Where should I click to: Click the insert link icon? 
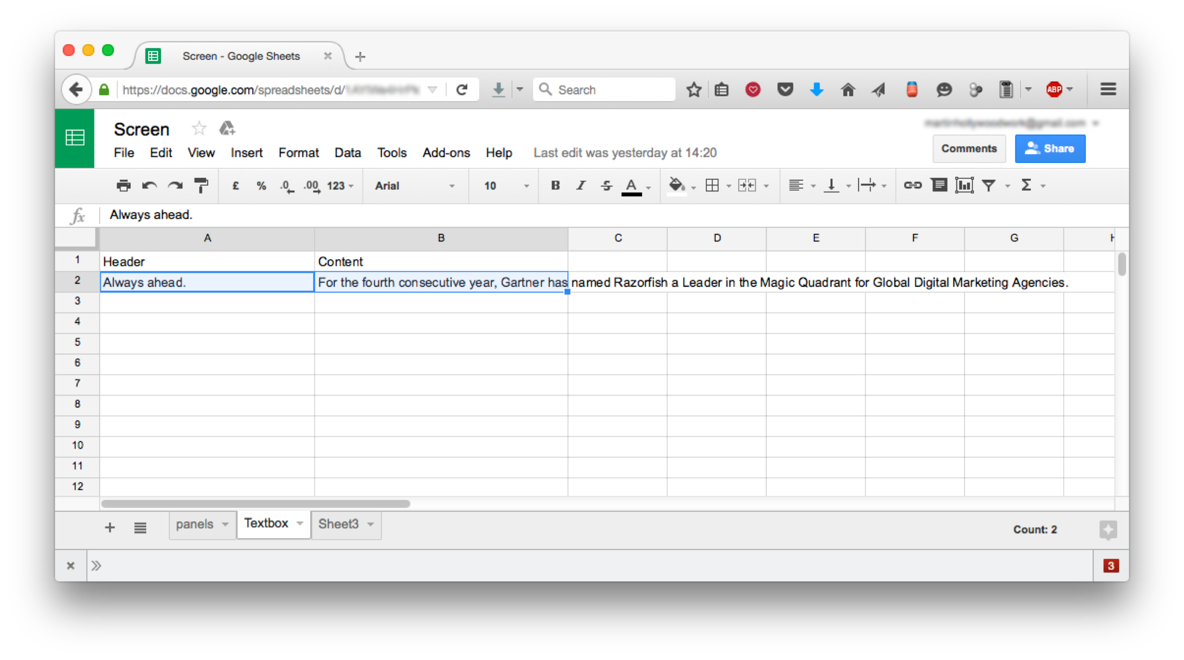click(x=912, y=185)
